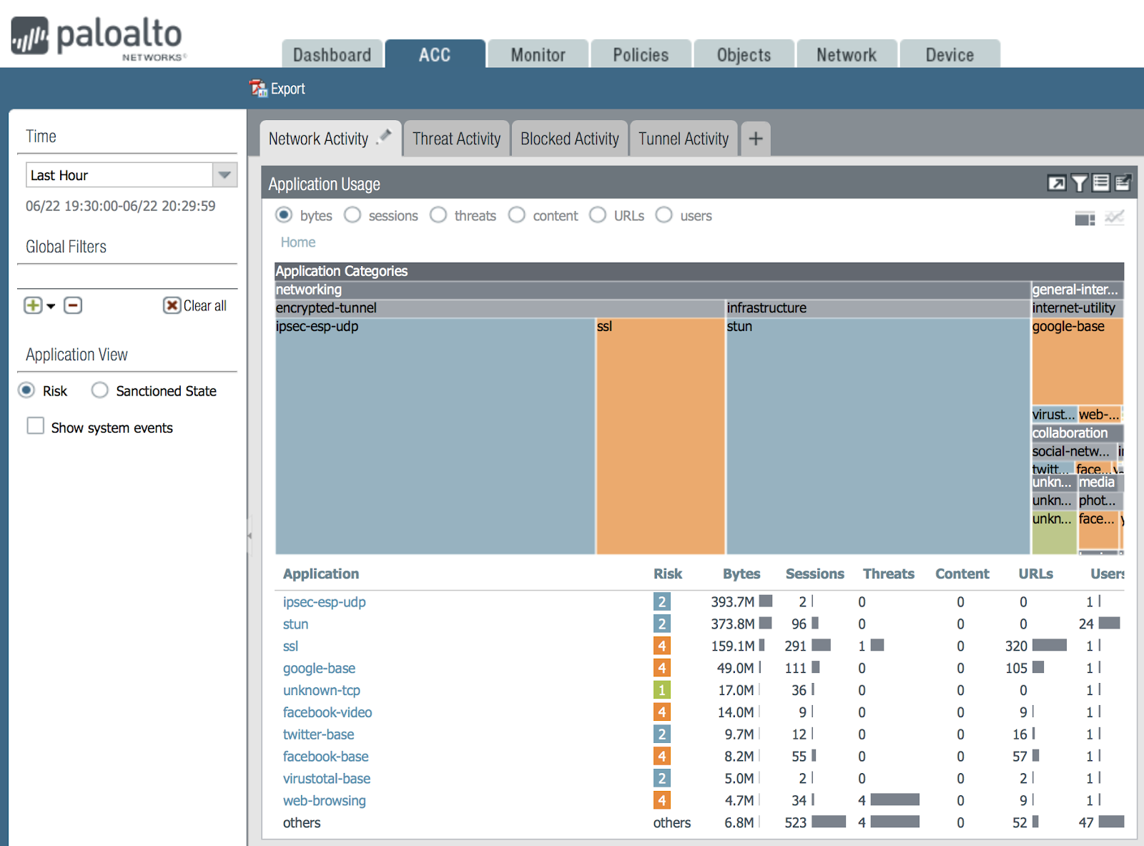Click the Palo Alto Networks logo
The image size is (1144, 846).
coord(99,37)
